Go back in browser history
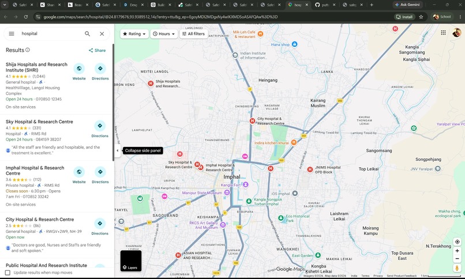The width and height of the screenshot is (465, 279). click(6, 17)
